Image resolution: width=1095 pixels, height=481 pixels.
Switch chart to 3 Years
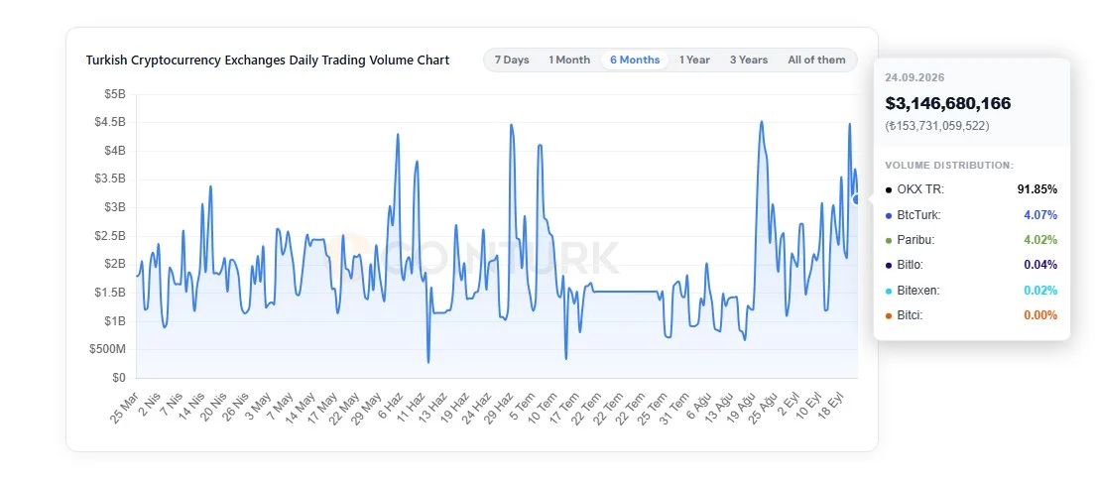749,60
